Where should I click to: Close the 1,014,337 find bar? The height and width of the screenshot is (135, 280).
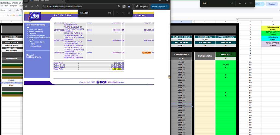[129, 13]
